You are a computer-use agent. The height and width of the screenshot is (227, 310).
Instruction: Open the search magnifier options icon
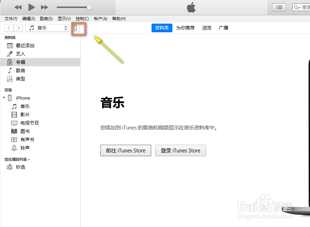coord(297,8)
